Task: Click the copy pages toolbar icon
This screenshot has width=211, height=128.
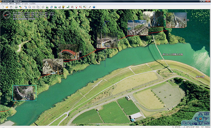Action: [38, 7]
